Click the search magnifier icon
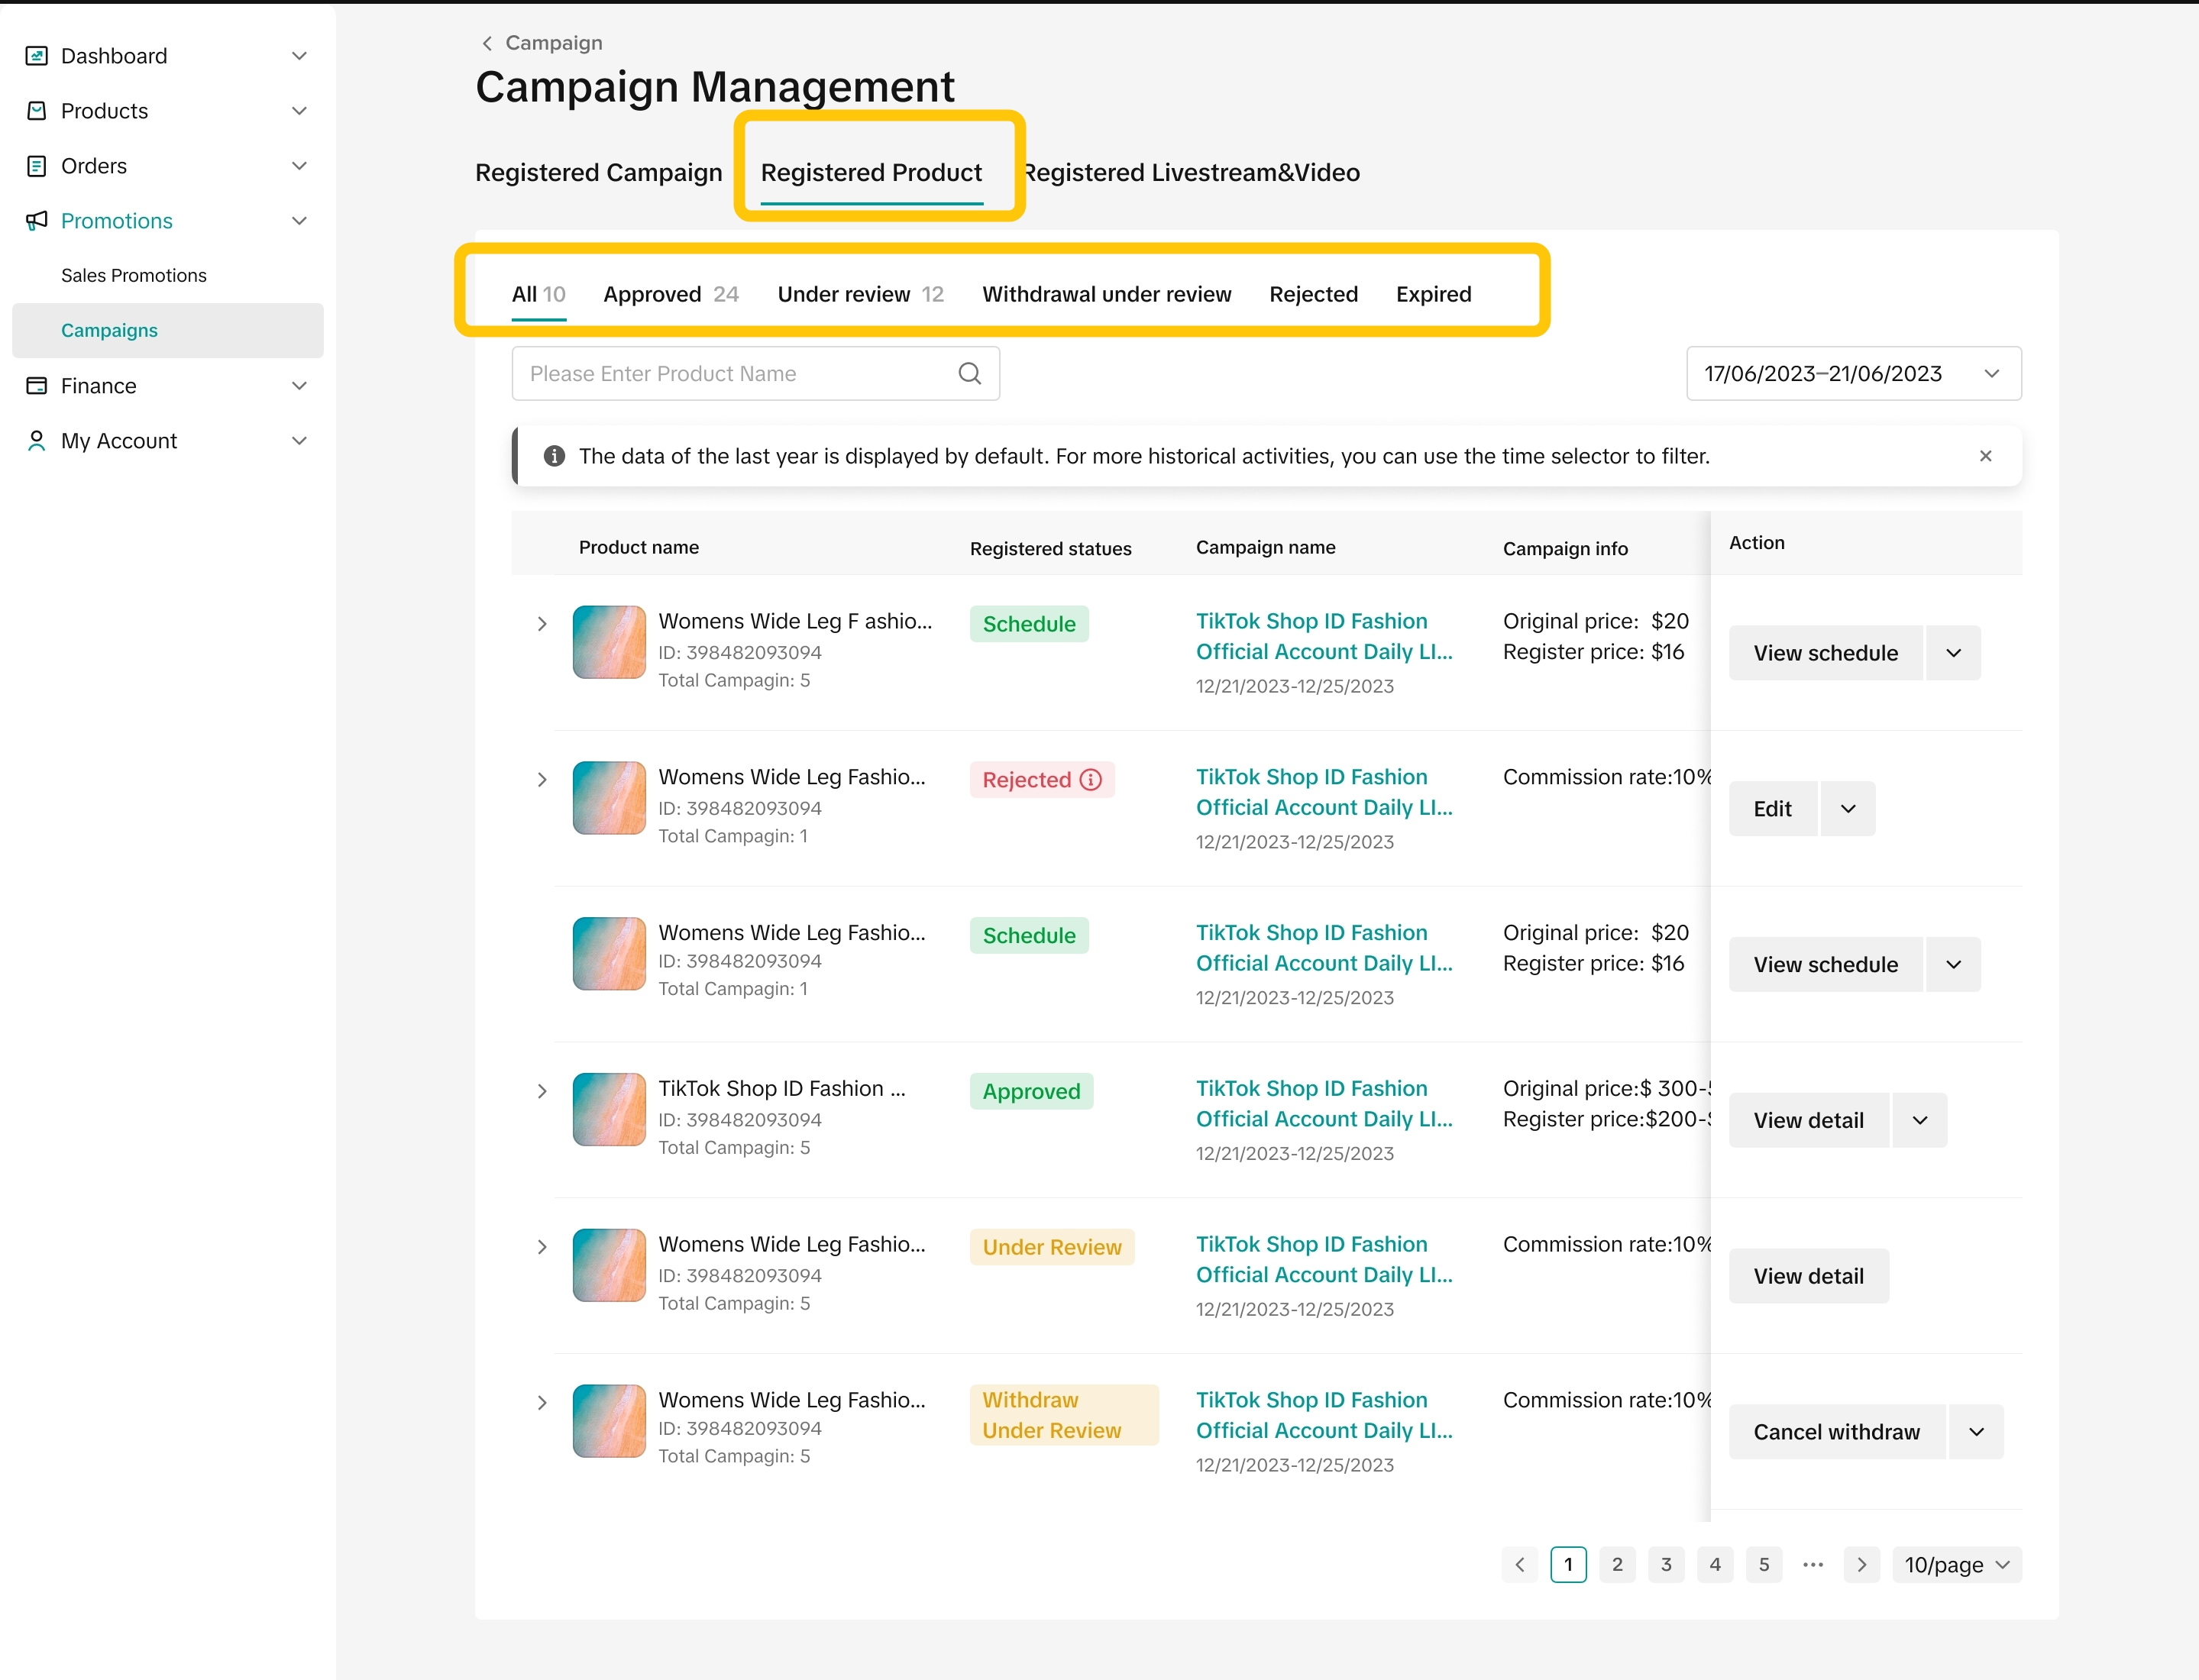 coord(969,374)
